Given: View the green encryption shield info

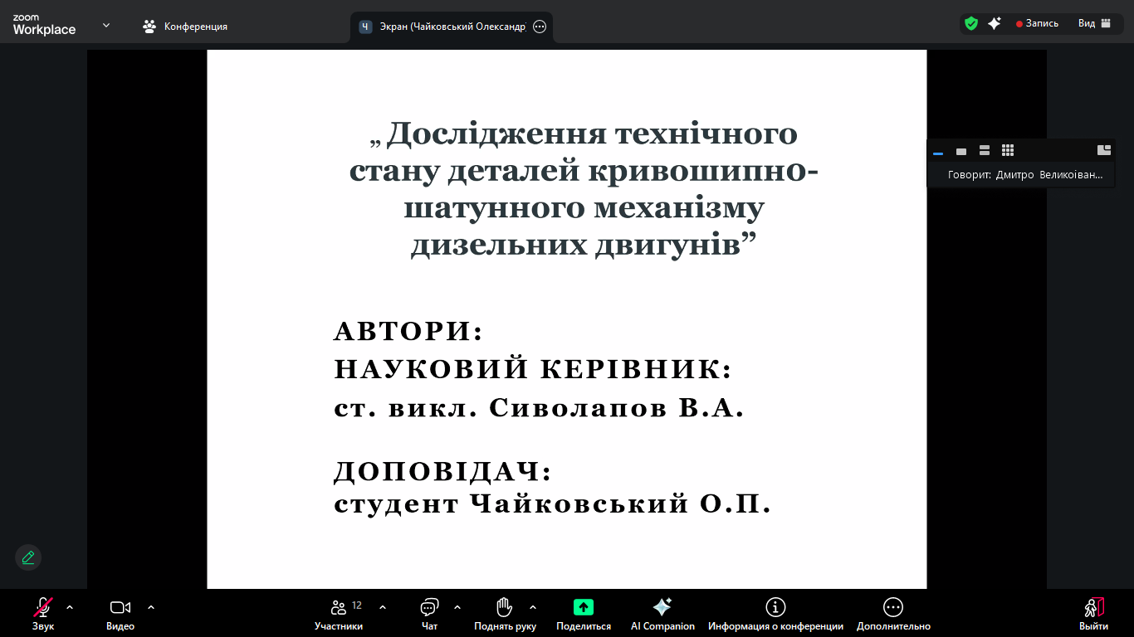Looking at the screenshot, I should [x=971, y=24].
